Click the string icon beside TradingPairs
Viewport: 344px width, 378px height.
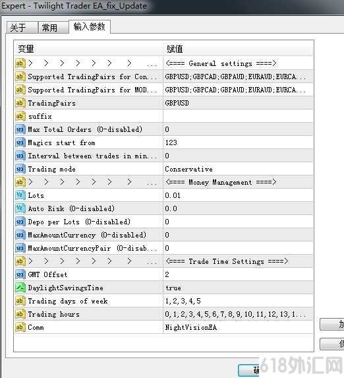20,103
